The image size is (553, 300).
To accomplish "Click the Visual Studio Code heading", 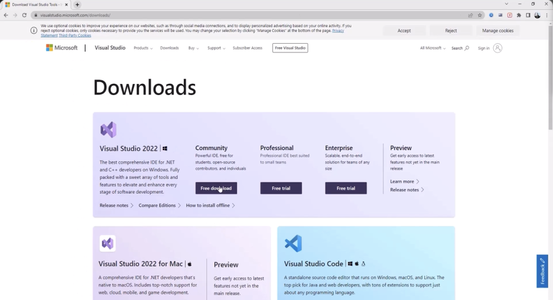I will pos(314,264).
